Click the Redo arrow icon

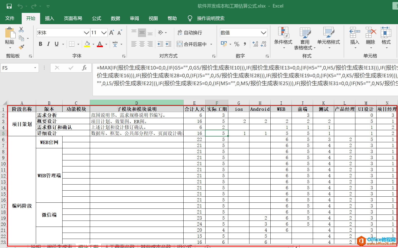(34, 6)
